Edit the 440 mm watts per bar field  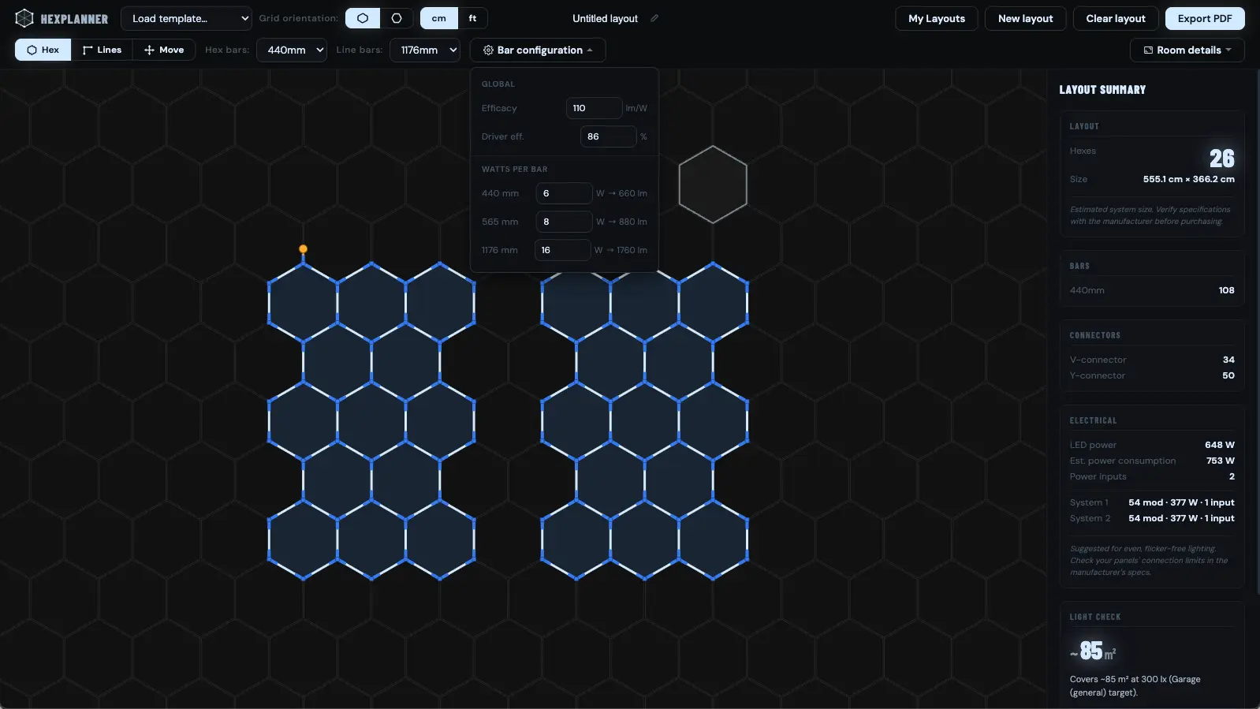click(564, 193)
